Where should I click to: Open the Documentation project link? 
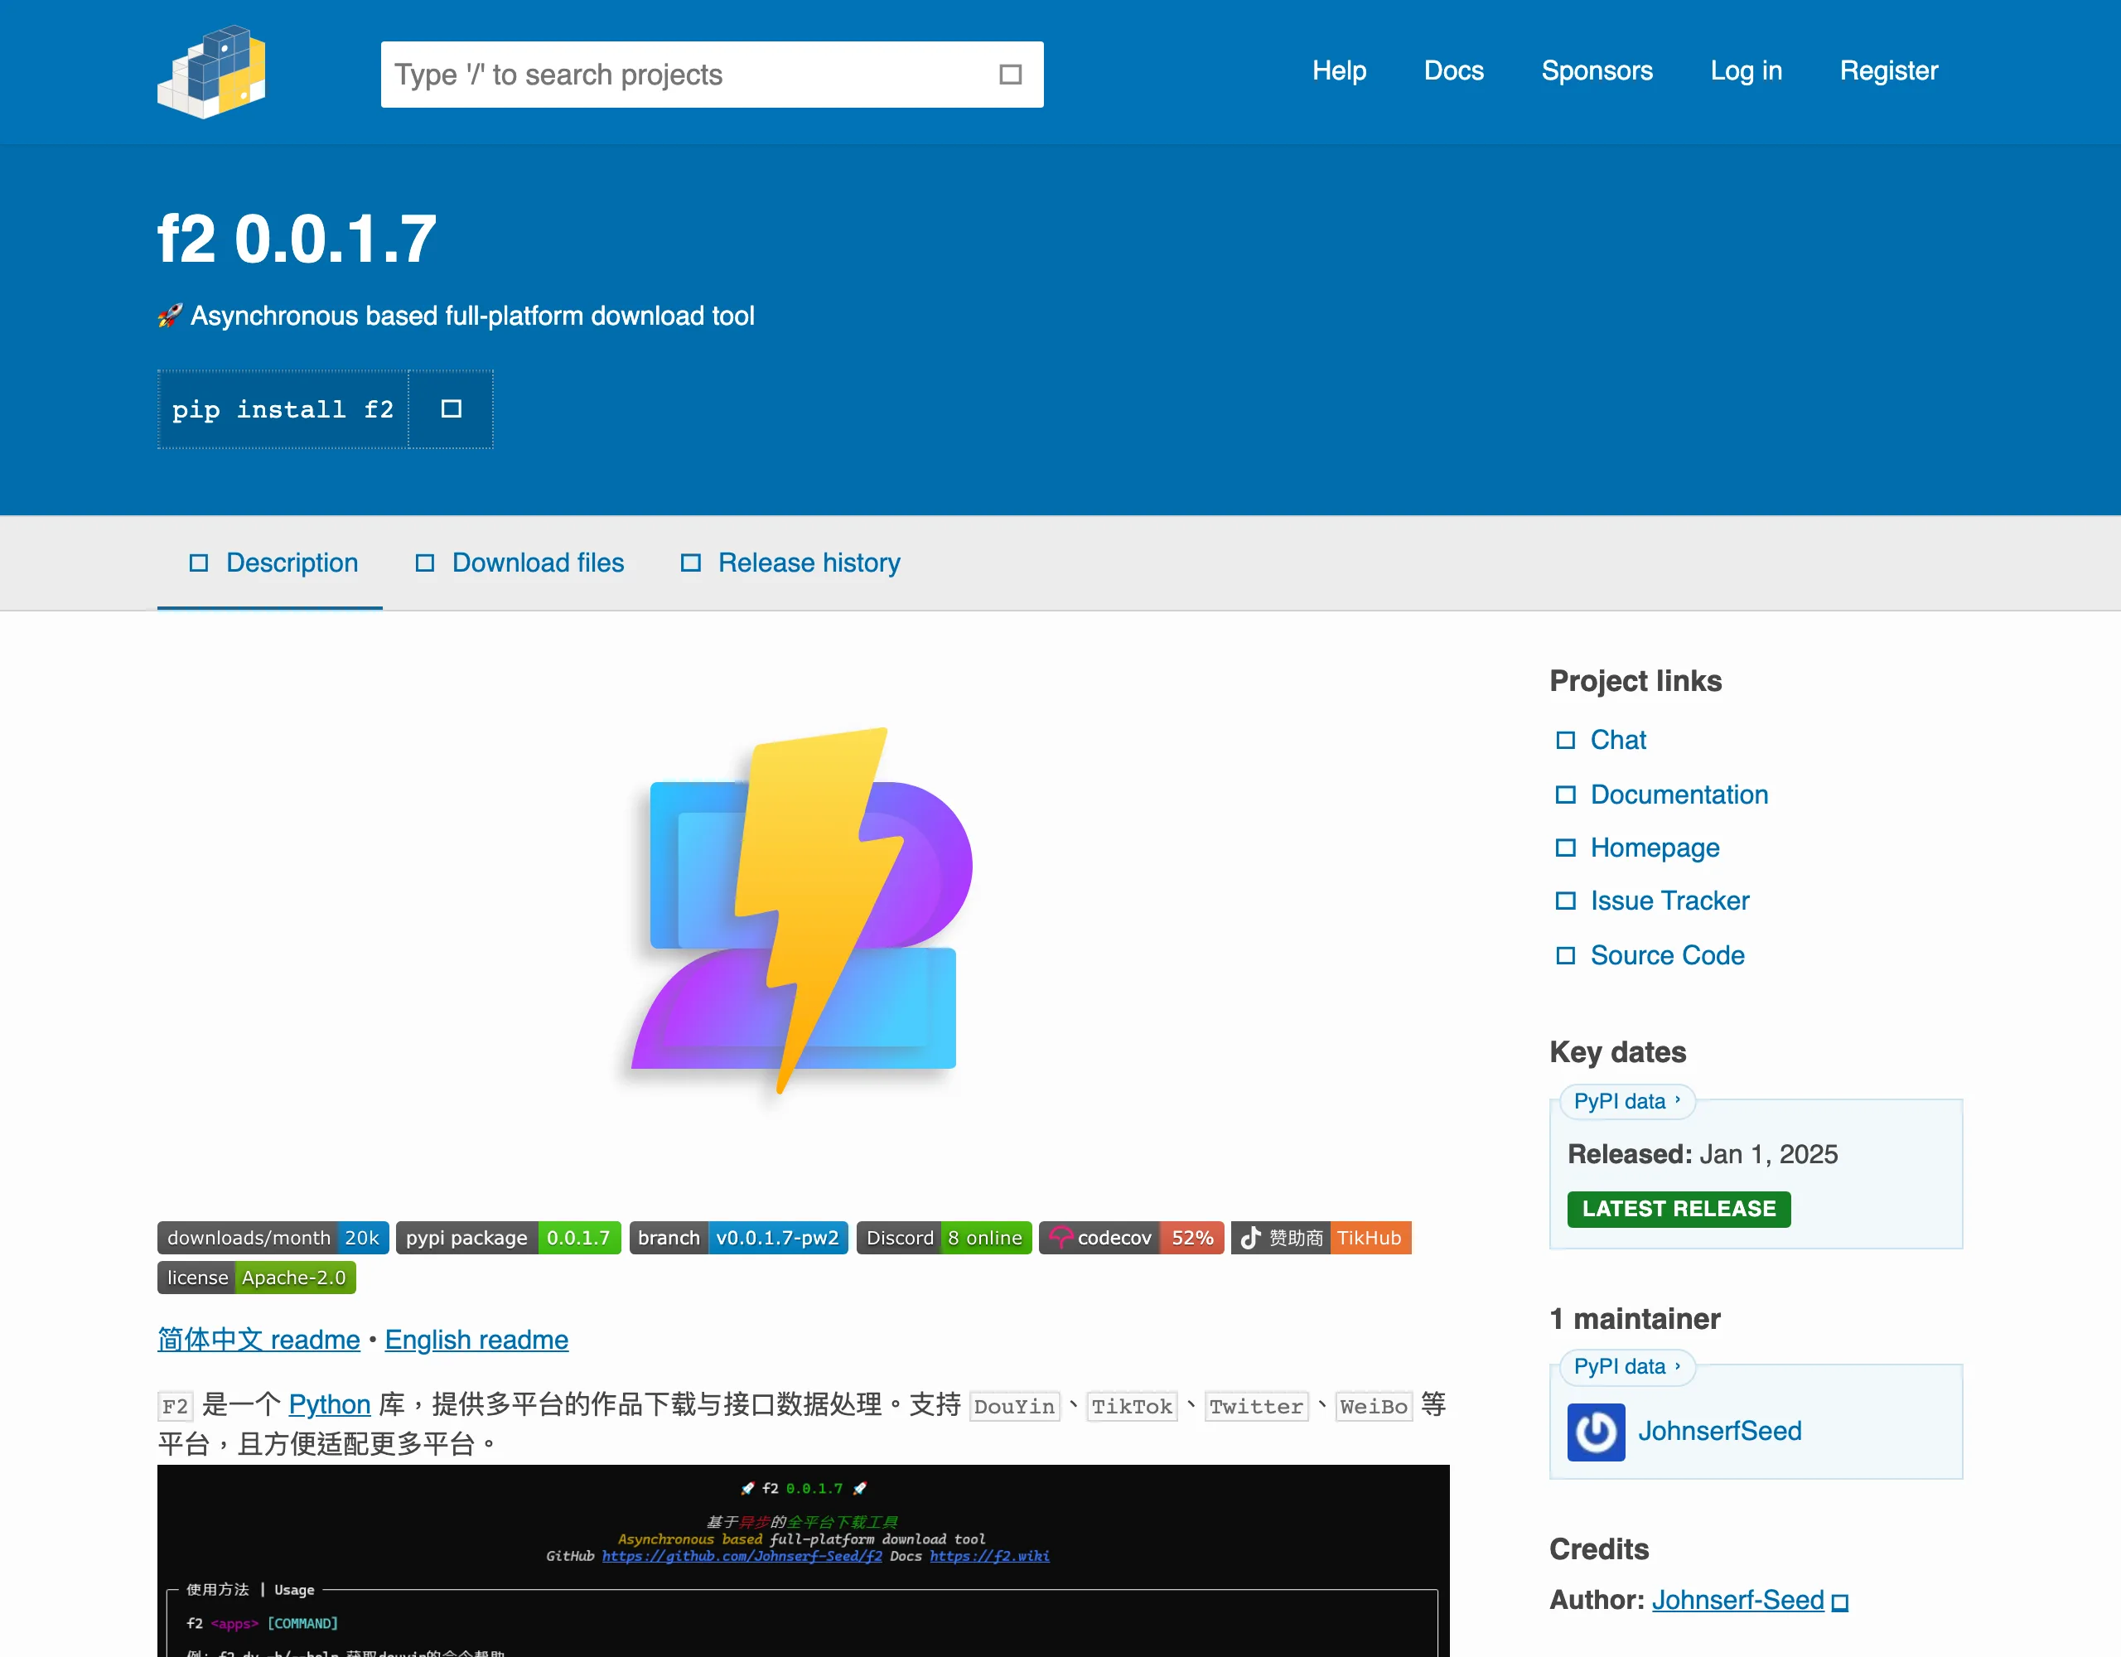[1679, 795]
